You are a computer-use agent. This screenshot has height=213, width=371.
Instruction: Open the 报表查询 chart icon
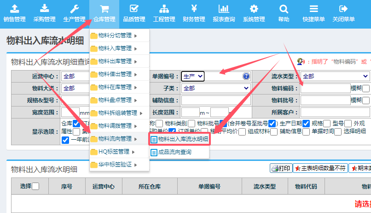tap(224, 9)
